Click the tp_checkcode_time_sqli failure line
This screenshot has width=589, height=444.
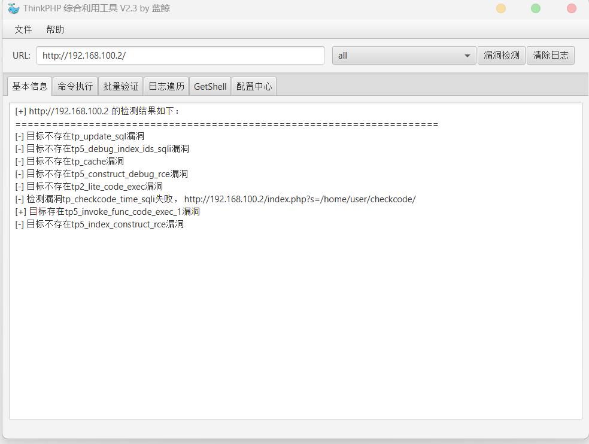[215, 199]
